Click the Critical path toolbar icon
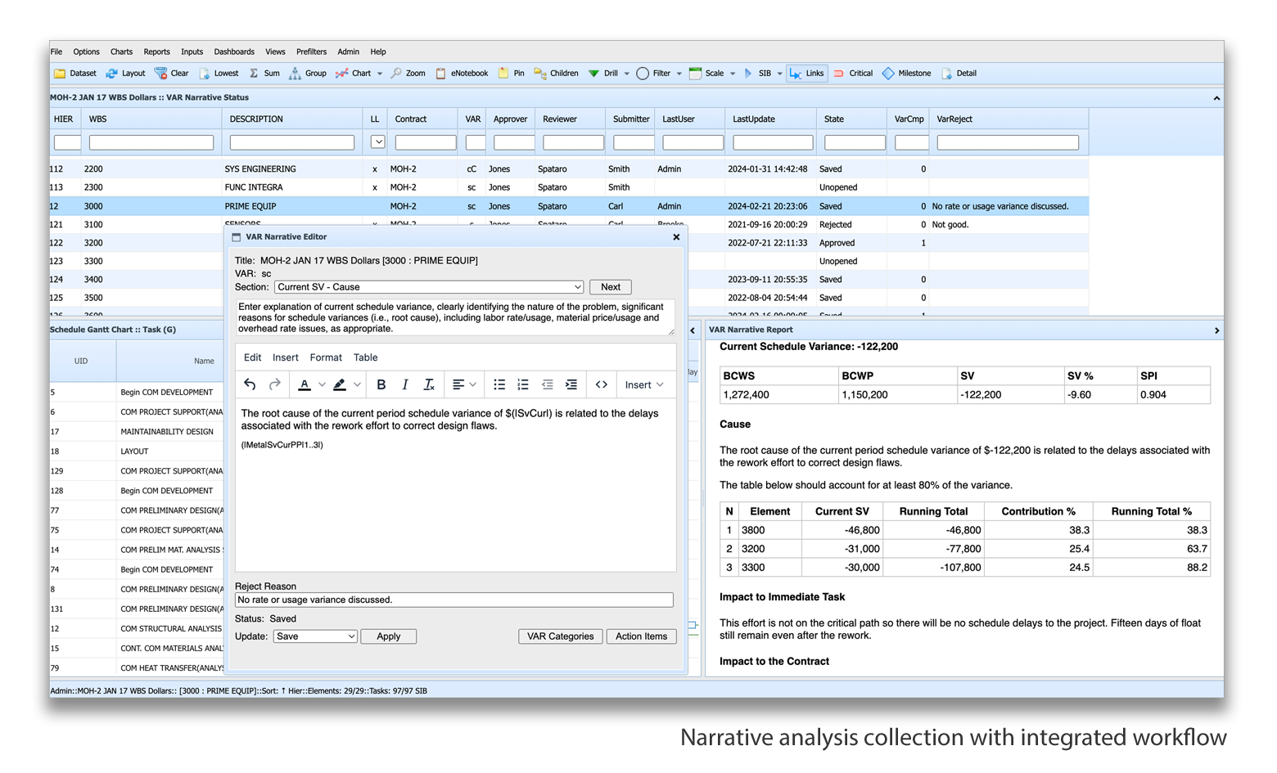This screenshot has height=773, width=1277. [x=839, y=74]
